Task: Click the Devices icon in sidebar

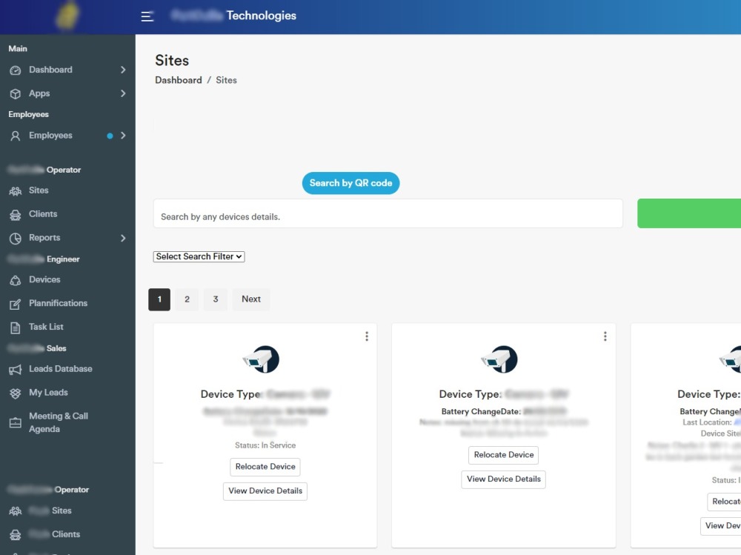Action: [x=15, y=280]
